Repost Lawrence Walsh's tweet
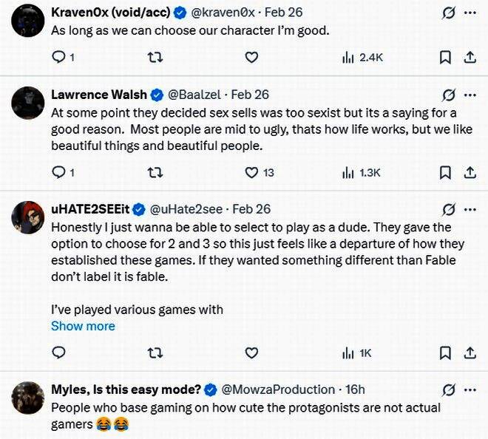The width and height of the screenshot is (488, 439). tap(155, 173)
